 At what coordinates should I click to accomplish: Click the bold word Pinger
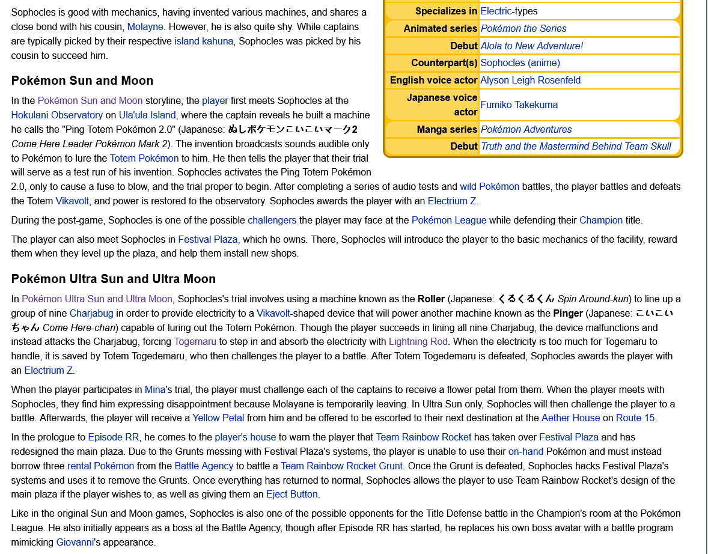coord(568,313)
